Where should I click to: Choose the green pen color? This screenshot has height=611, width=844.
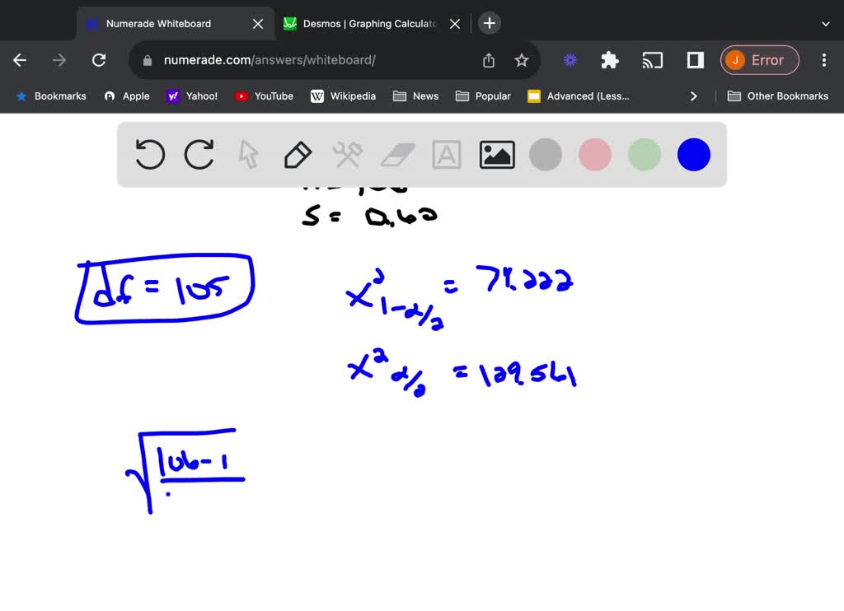click(645, 155)
